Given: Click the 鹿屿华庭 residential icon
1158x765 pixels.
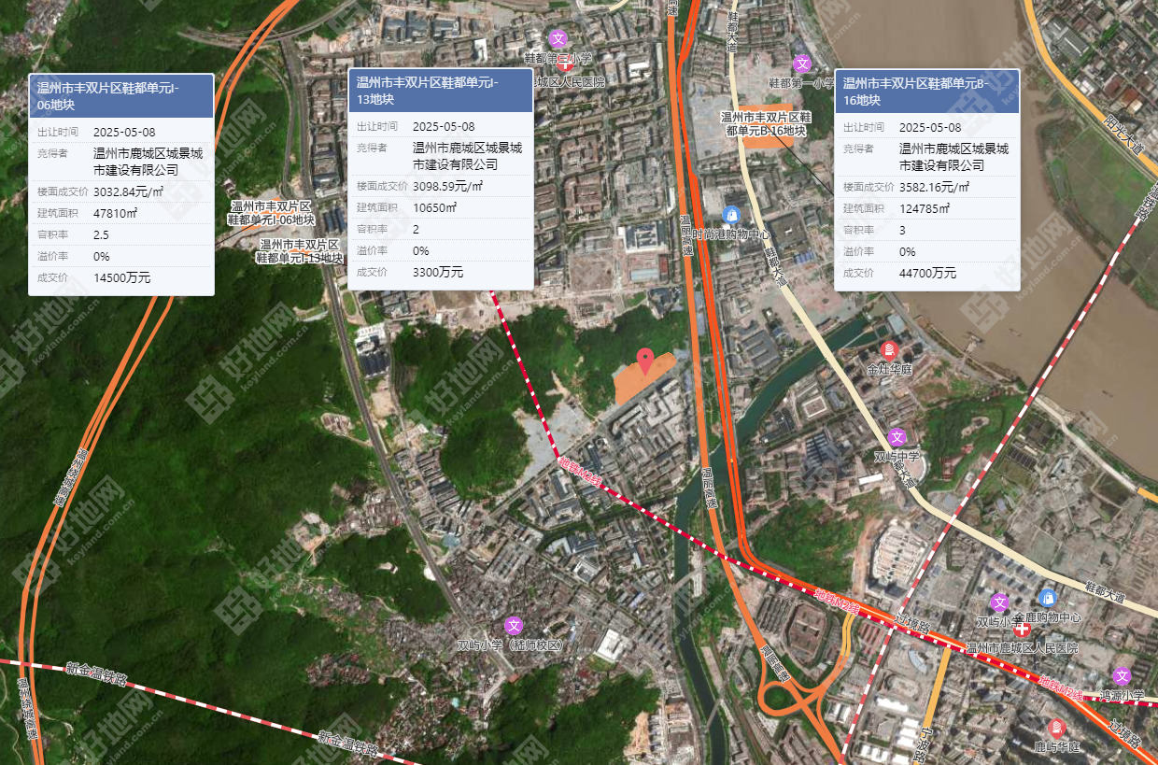Looking at the screenshot, I should point(1056,728).
